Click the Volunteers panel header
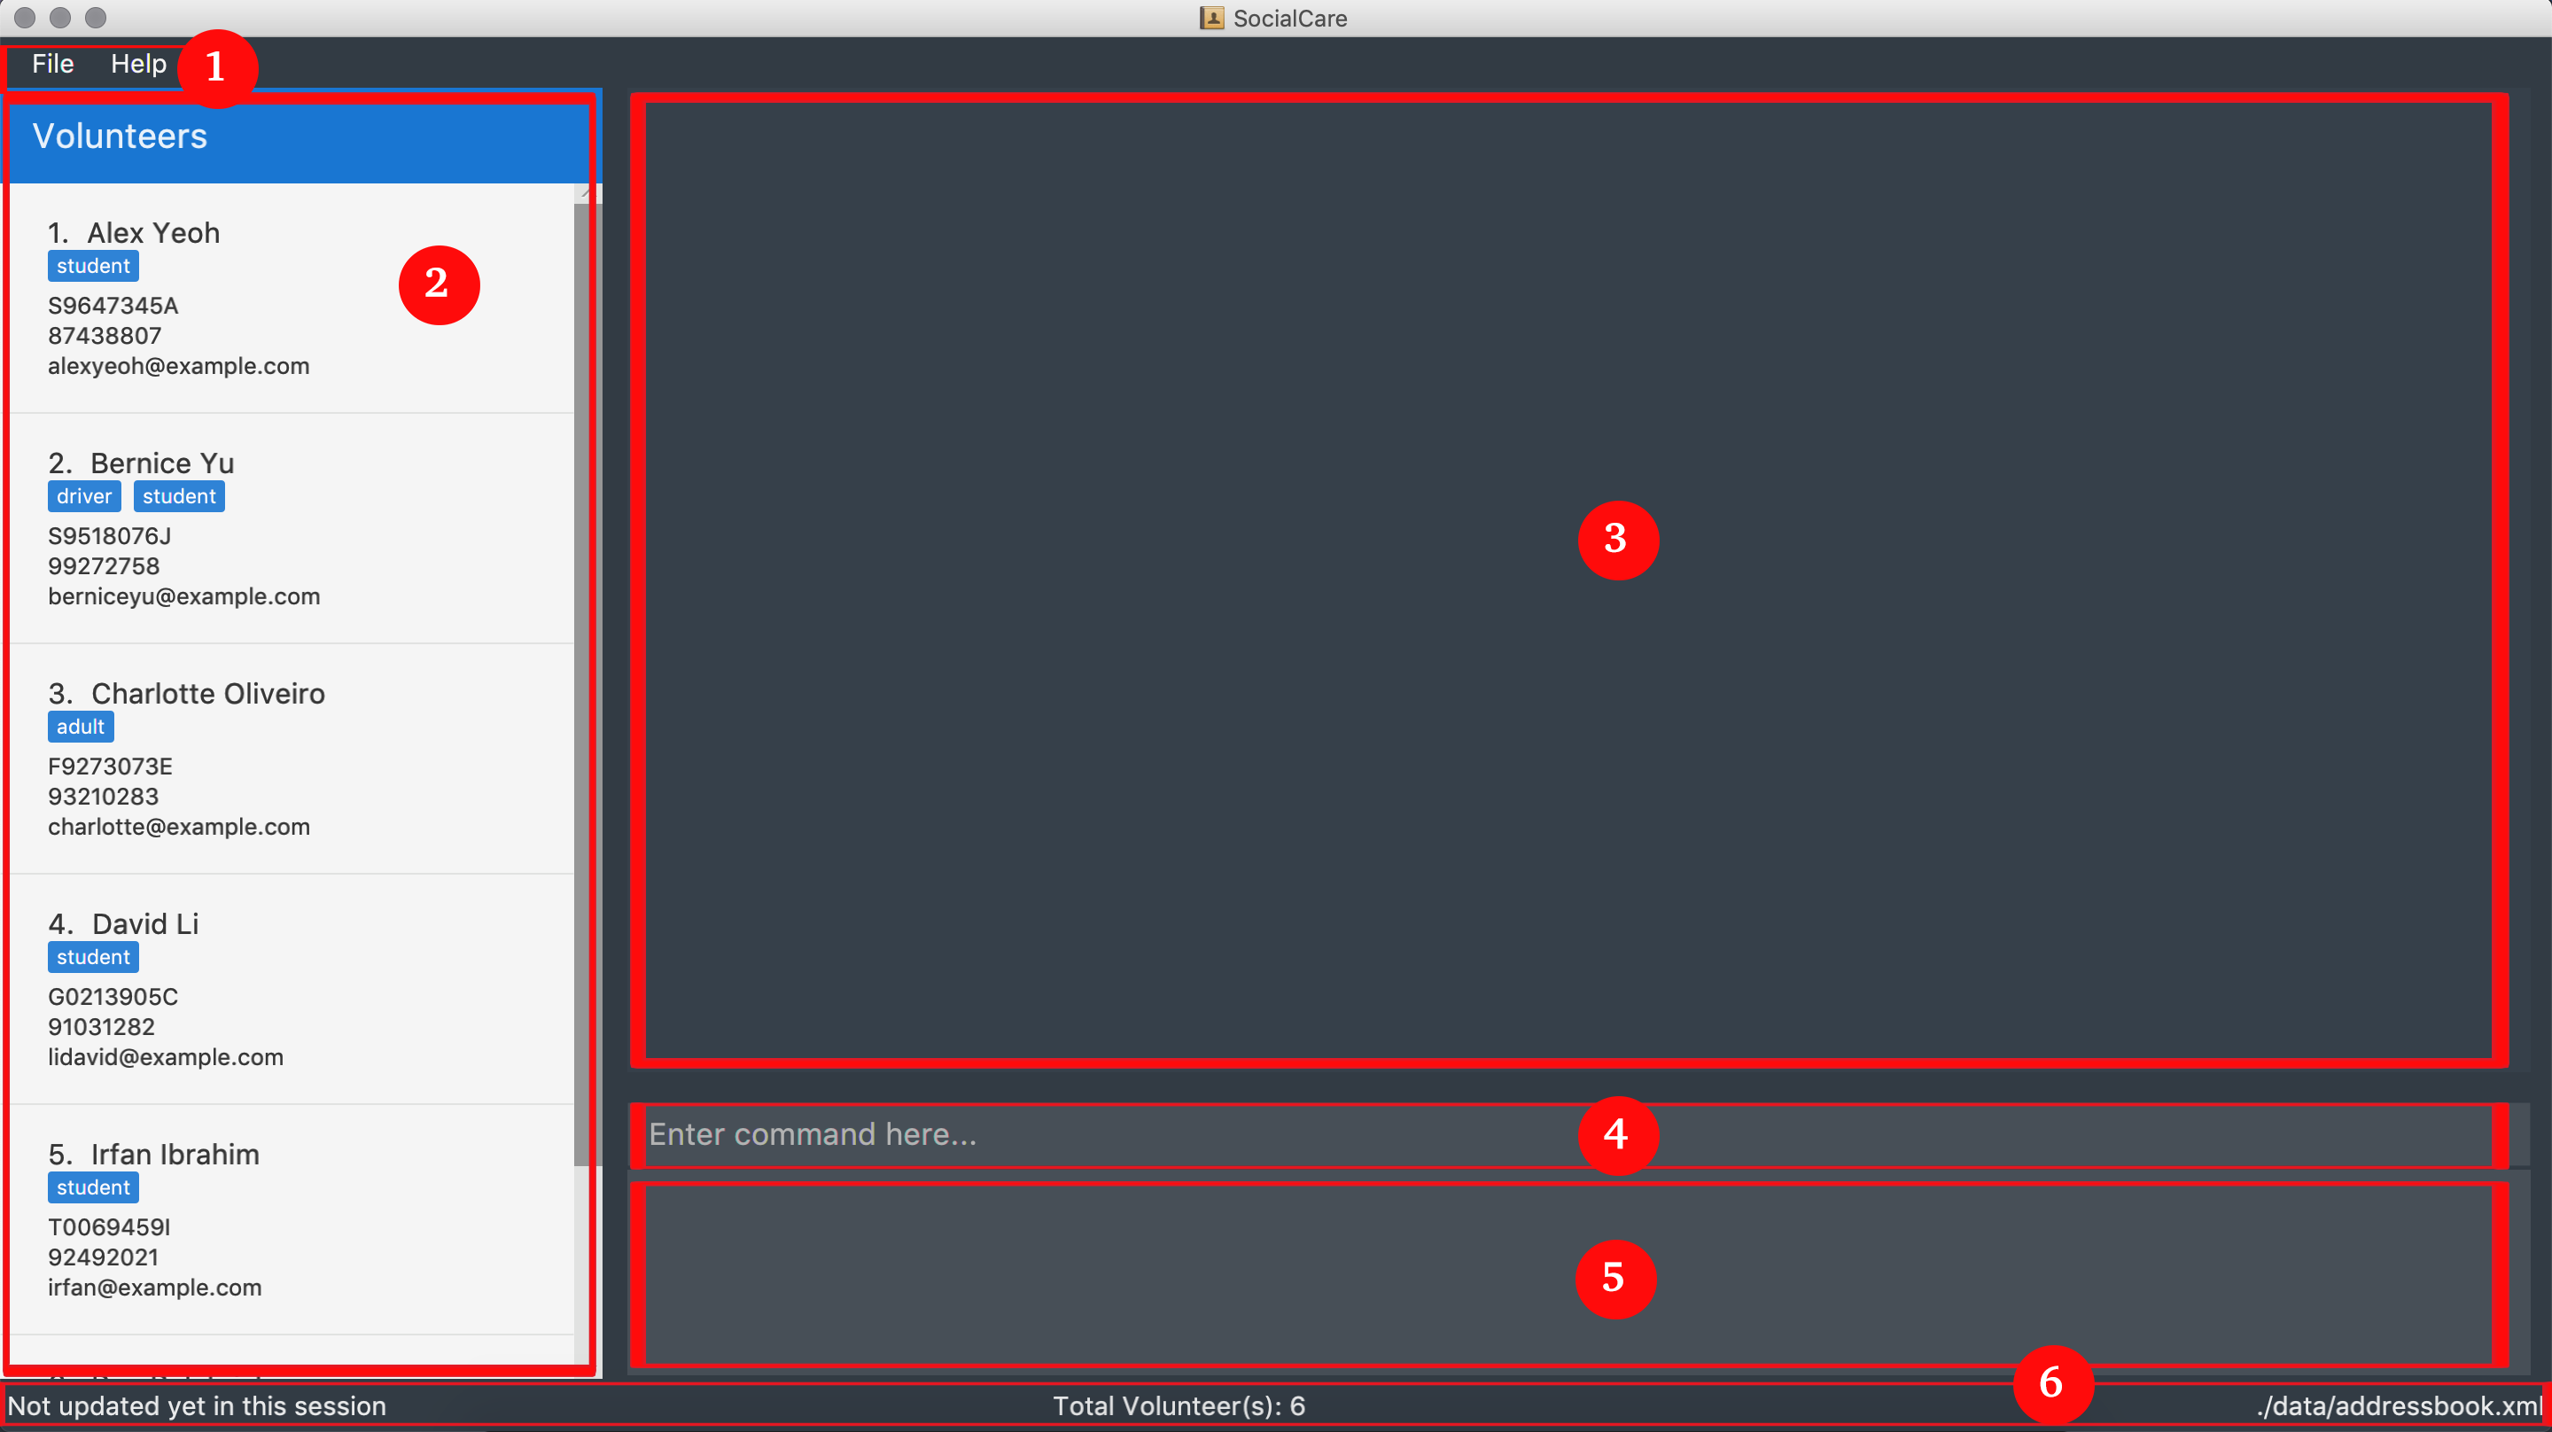The height and width of the screenshot is (1432, 2552). (301, 136)
